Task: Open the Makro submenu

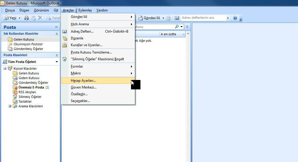Action: click(x=98, y=73)
